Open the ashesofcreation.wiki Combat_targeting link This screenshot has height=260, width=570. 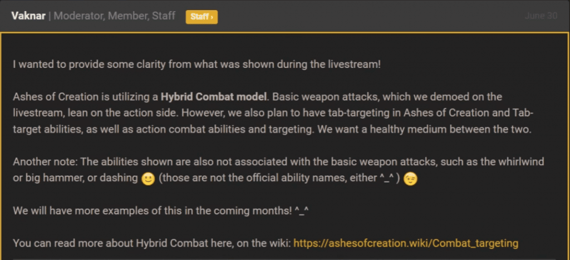[406, 243]
